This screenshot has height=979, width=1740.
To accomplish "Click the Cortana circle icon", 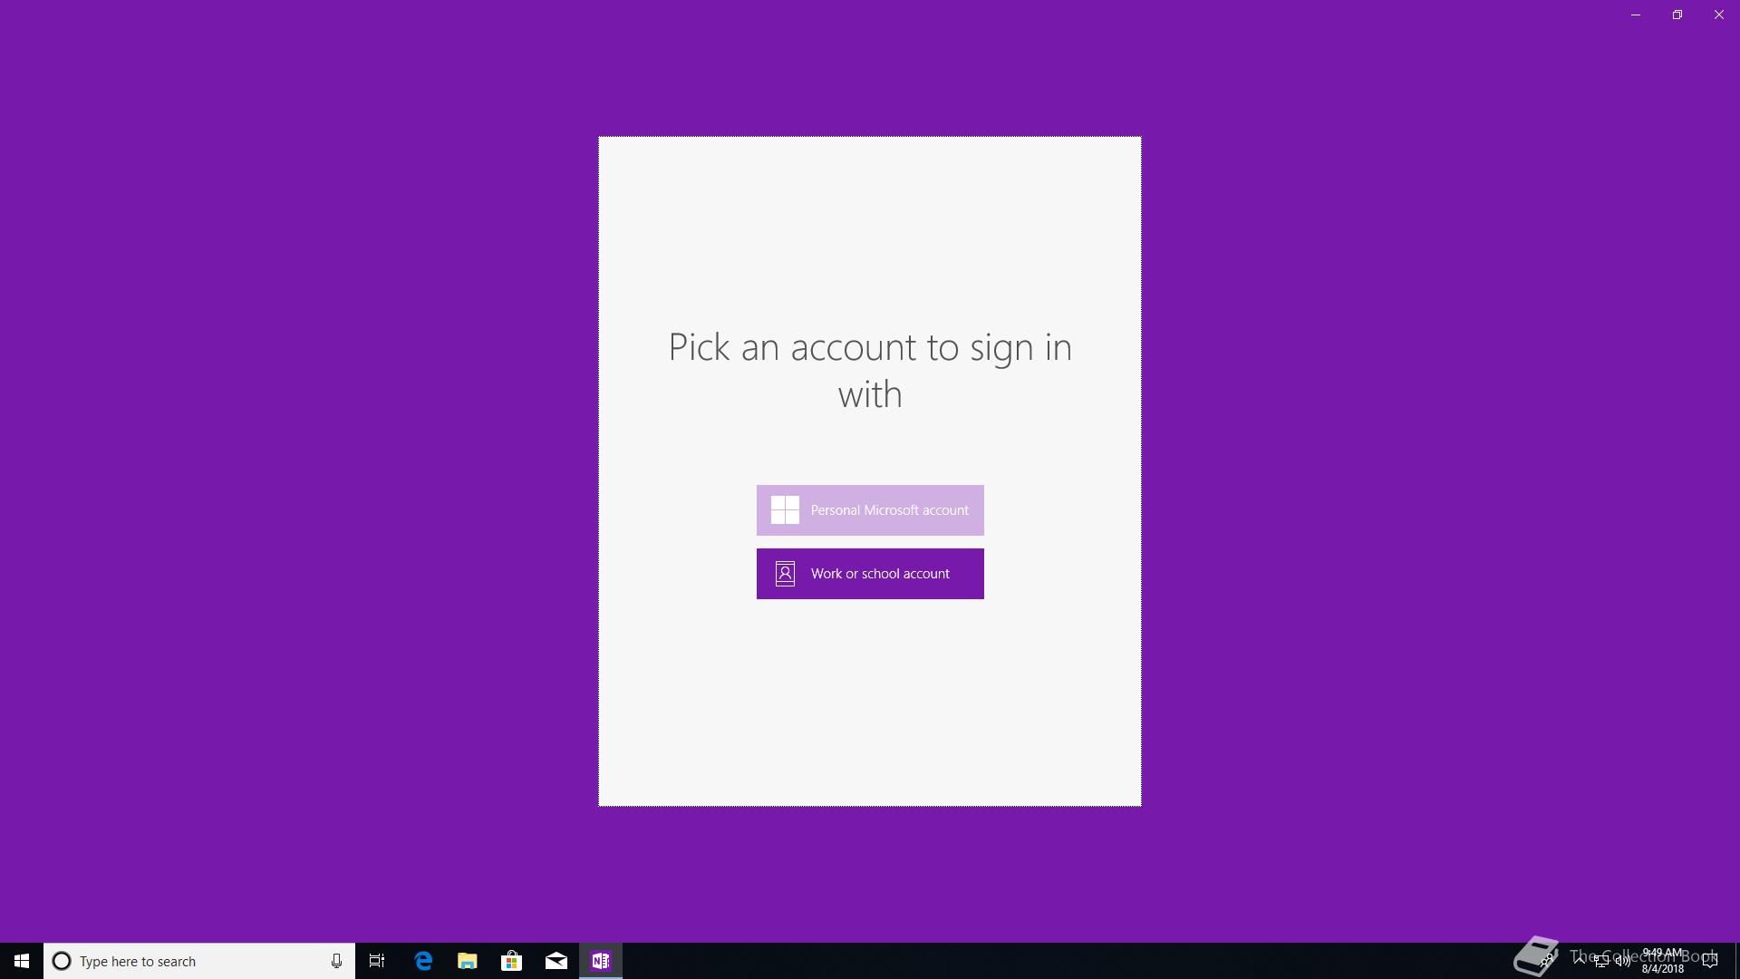I will (62, 961).
